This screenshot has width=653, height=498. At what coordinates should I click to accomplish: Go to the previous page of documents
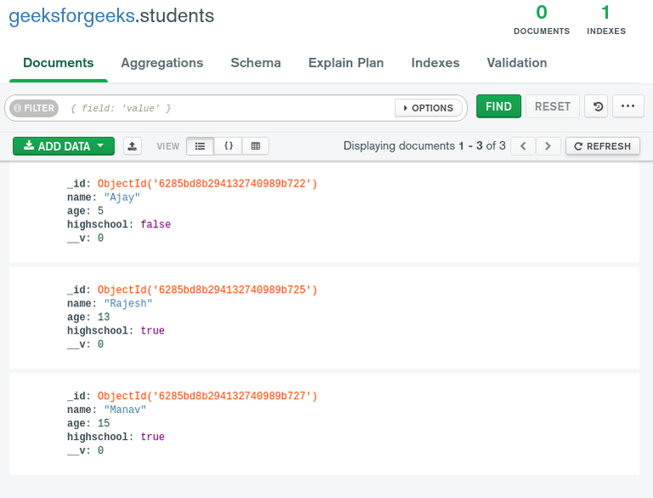point(524,146)
